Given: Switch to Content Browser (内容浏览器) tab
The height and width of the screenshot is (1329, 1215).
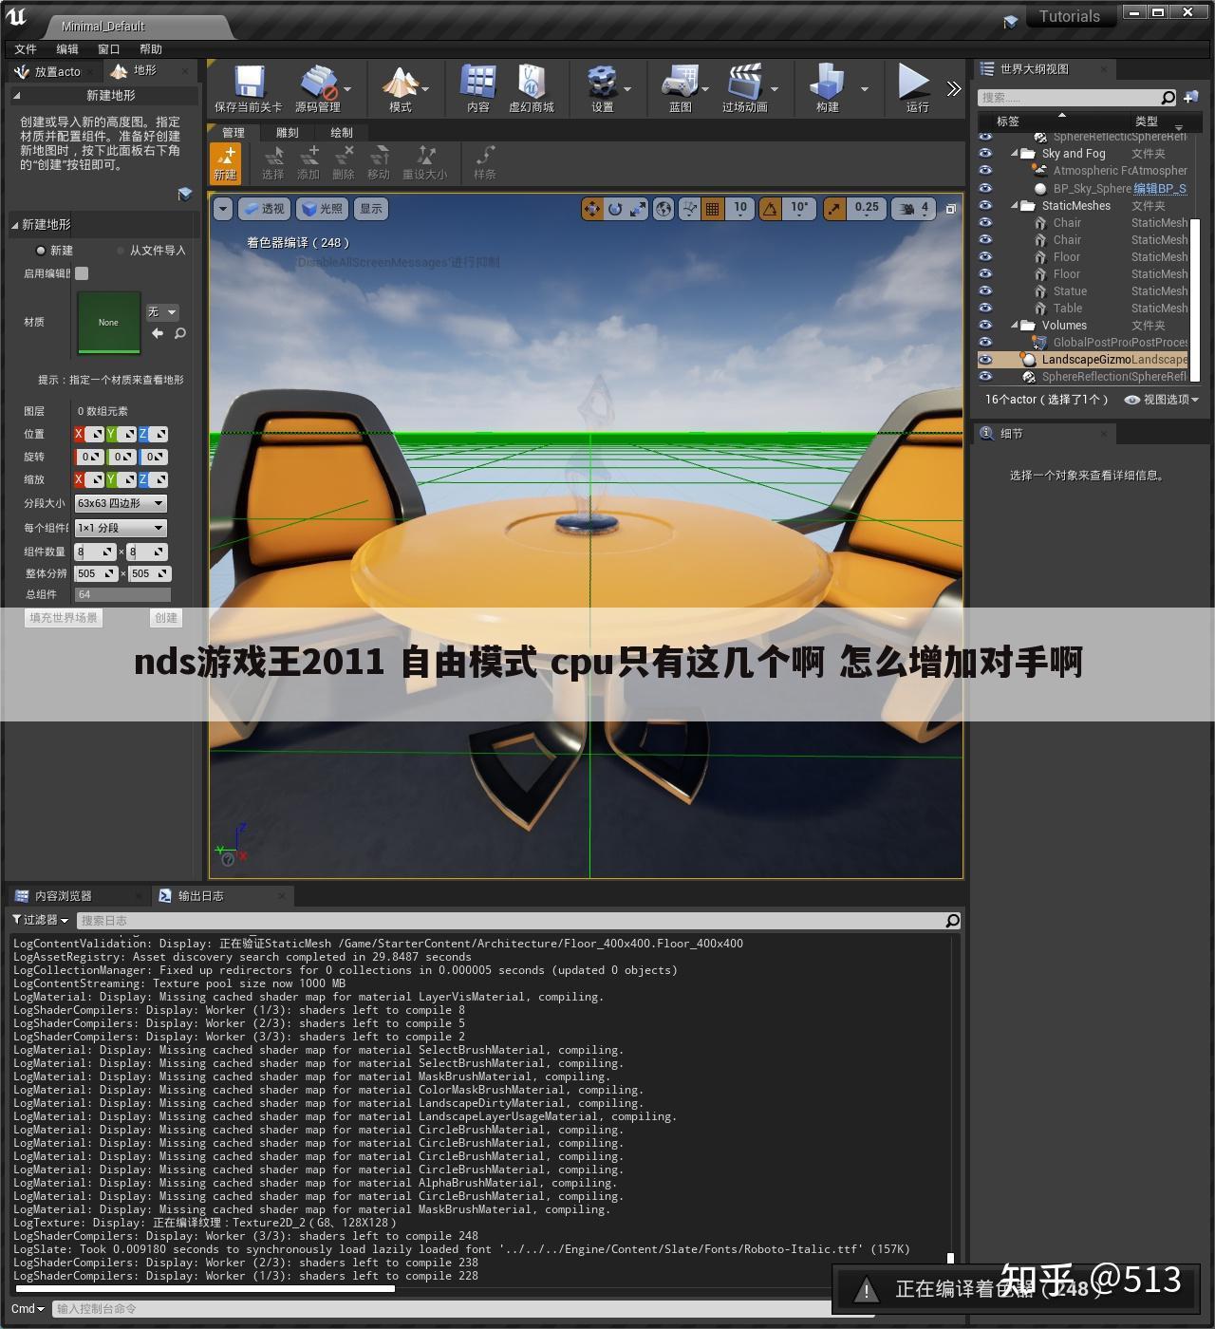Looking at the screenshot, I should click(63, 896).
